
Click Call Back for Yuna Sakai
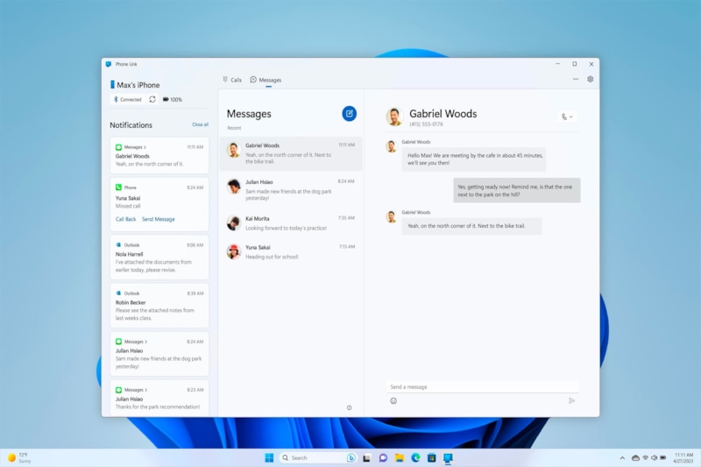click(x=126, y=219)
